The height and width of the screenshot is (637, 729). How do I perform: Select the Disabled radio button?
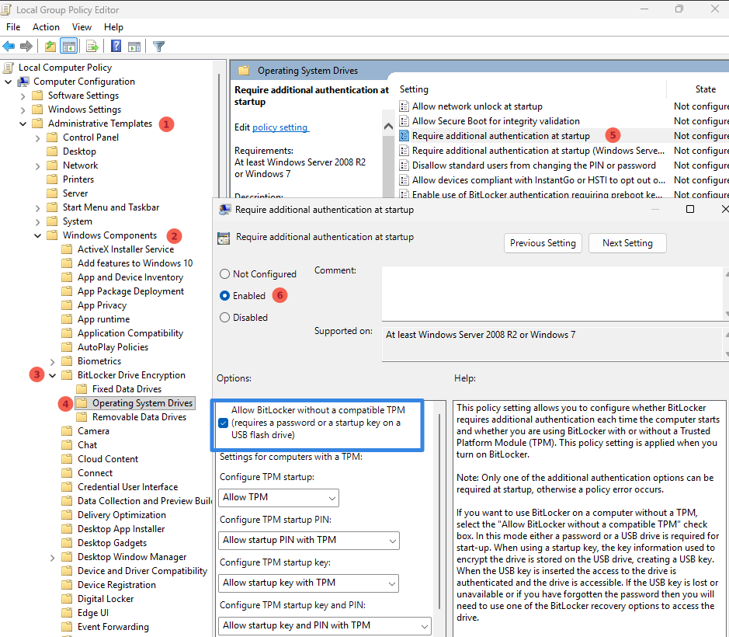[x=225, y=317]
